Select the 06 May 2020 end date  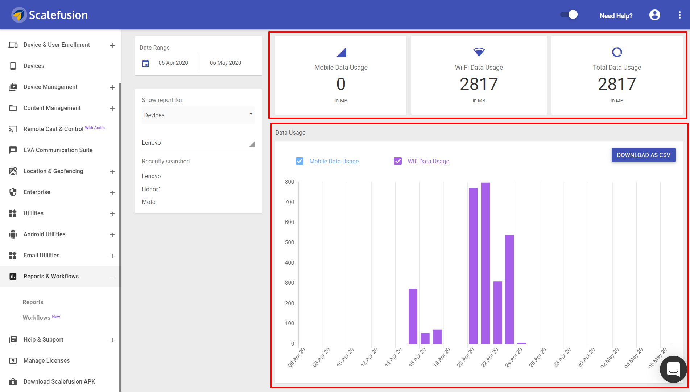point(226,63)
